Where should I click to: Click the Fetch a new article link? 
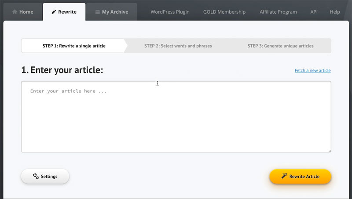312,70
